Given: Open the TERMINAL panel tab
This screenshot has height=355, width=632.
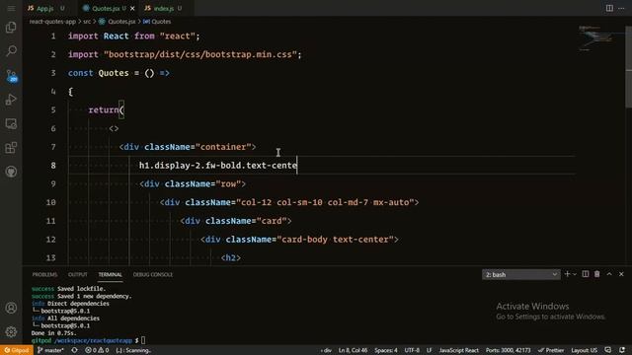Looking at the screenshot, I should point(110,274).
